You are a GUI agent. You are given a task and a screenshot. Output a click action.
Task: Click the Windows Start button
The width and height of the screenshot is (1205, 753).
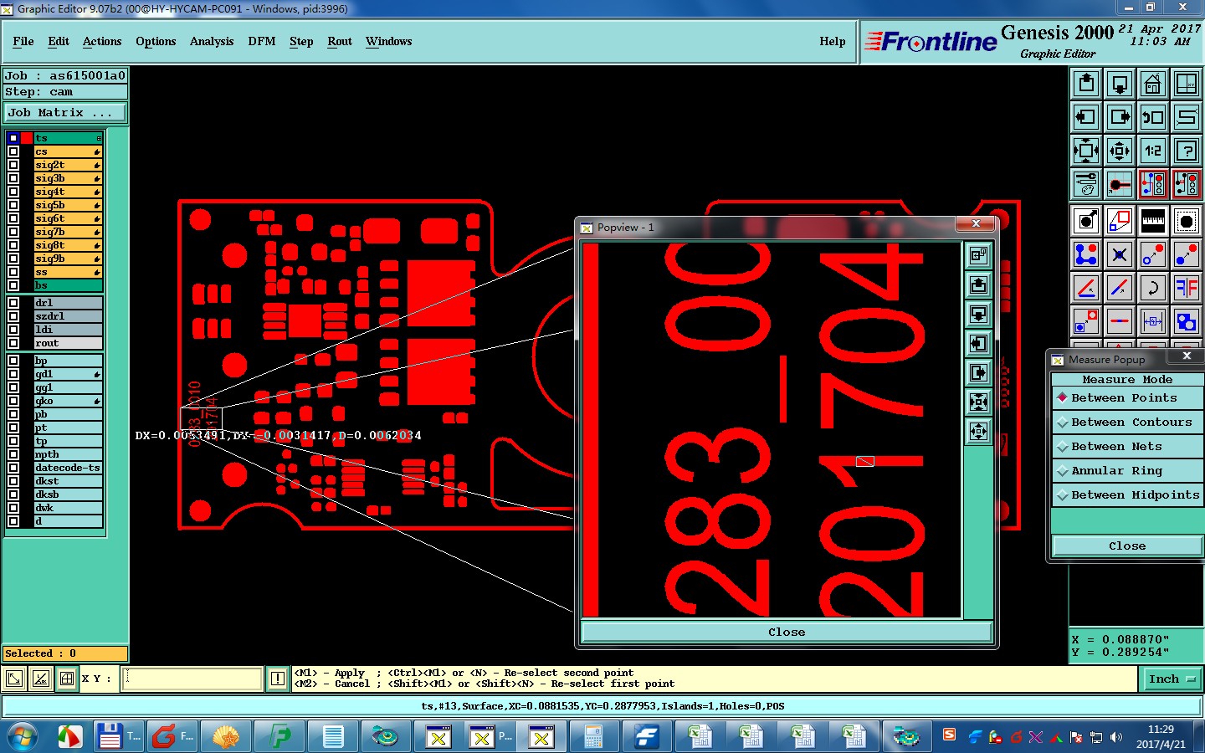pos(23,737)
